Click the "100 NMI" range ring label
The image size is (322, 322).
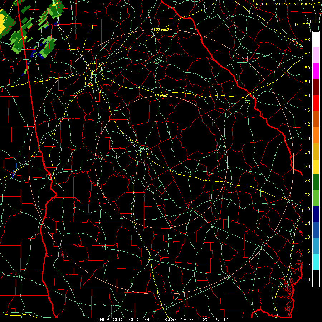click(161, 29)
